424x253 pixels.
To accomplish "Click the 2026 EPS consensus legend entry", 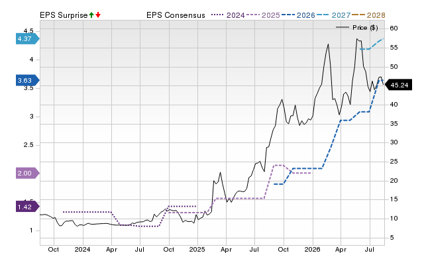I will (298, 15).
